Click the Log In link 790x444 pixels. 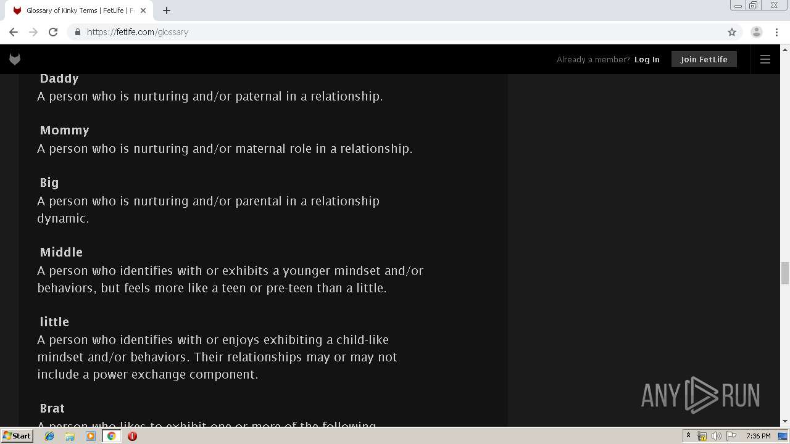[x=647, y=59]
